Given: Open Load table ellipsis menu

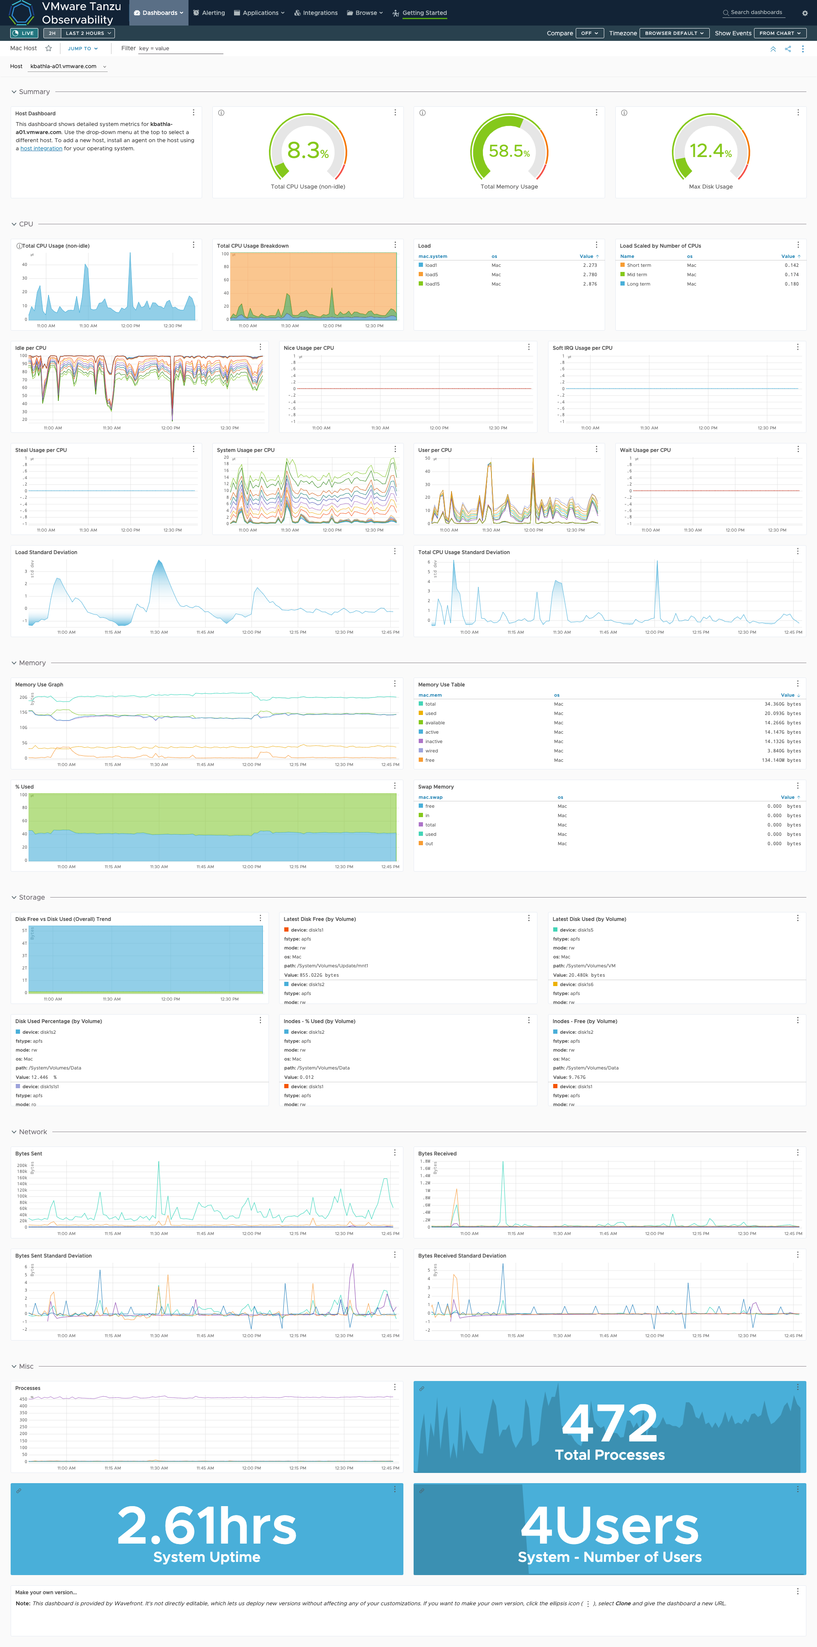Looking at the screenshot, I should pyautogui.click(x=597, y=245).
